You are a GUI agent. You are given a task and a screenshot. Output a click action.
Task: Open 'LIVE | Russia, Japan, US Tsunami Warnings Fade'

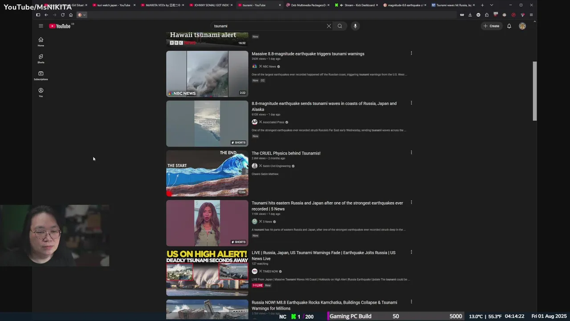[x=323, y=255]
